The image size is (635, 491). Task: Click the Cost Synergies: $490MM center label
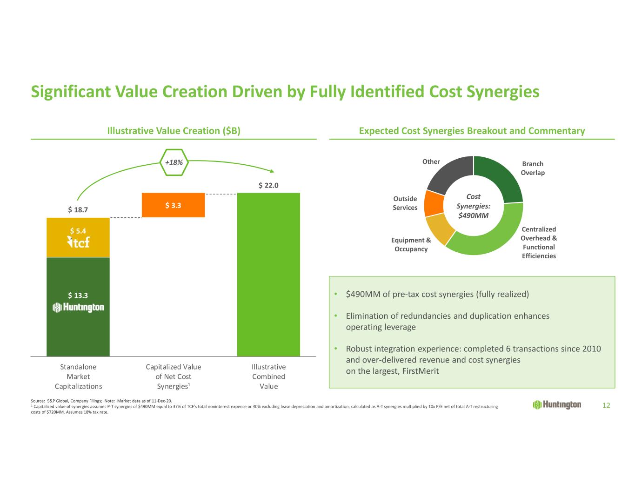point(473,206)
